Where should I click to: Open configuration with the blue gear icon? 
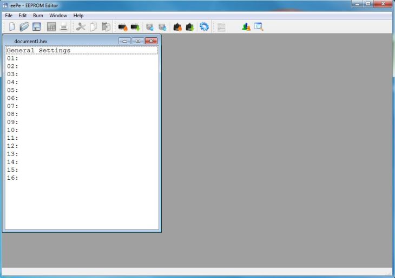204,26
